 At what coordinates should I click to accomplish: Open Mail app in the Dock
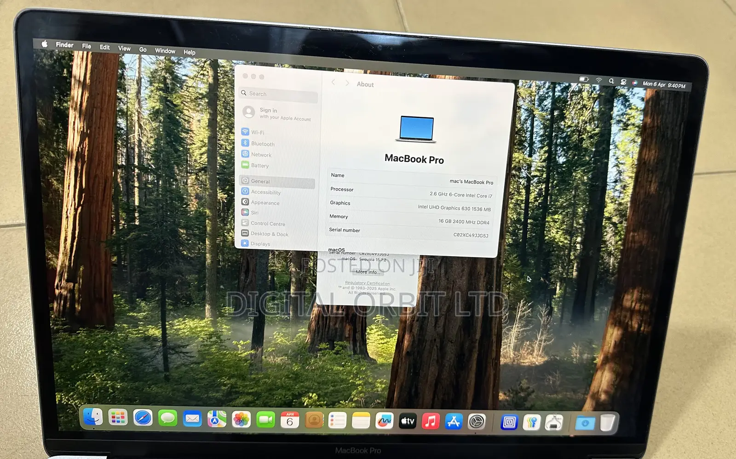point(192,419)
